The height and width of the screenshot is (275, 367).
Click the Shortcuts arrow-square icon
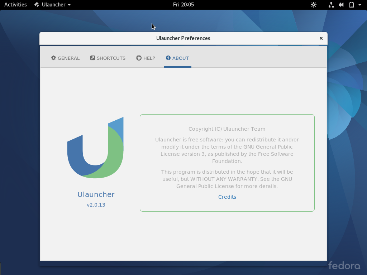click(93, 58)
